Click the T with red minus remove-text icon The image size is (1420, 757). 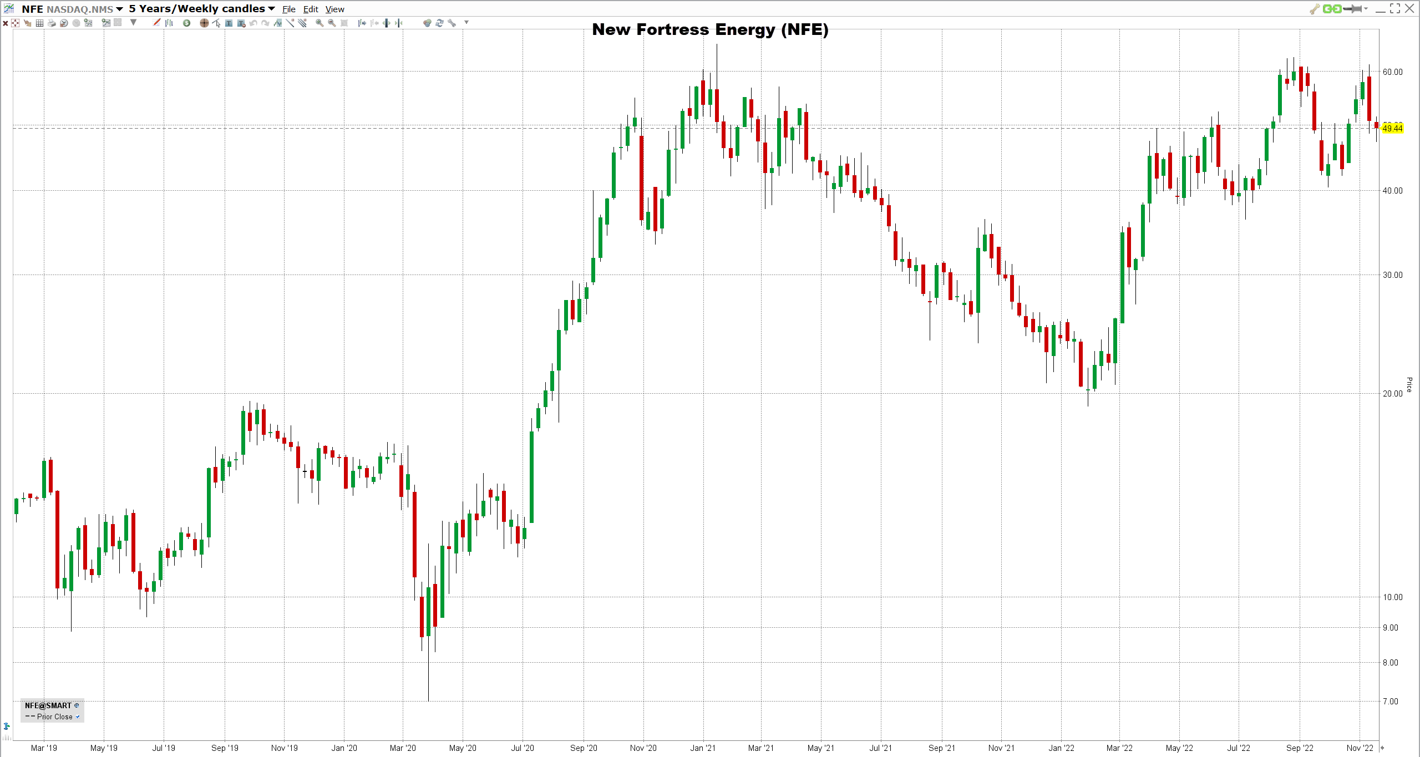pos(241,23)
